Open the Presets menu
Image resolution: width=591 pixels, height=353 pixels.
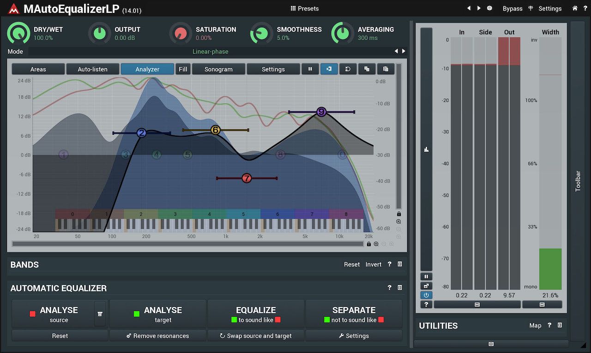coord(305,8)
